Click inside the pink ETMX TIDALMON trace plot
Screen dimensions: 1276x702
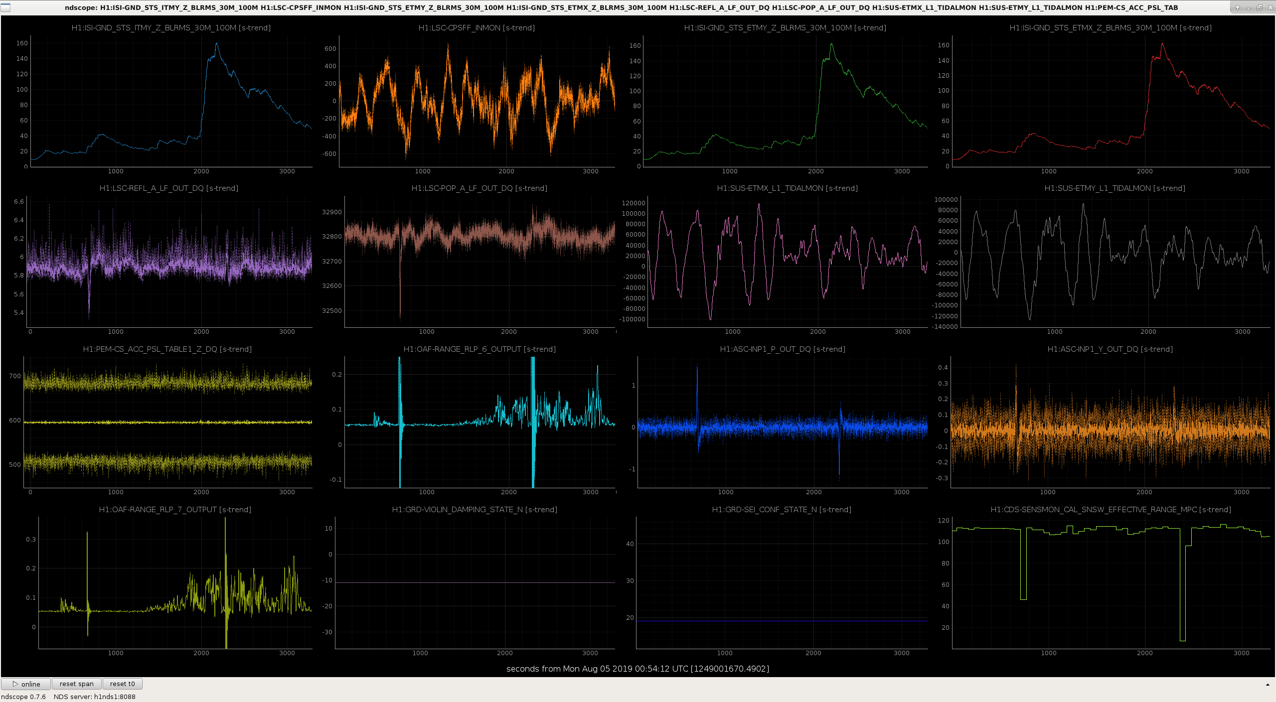click(x=788, y=262)
